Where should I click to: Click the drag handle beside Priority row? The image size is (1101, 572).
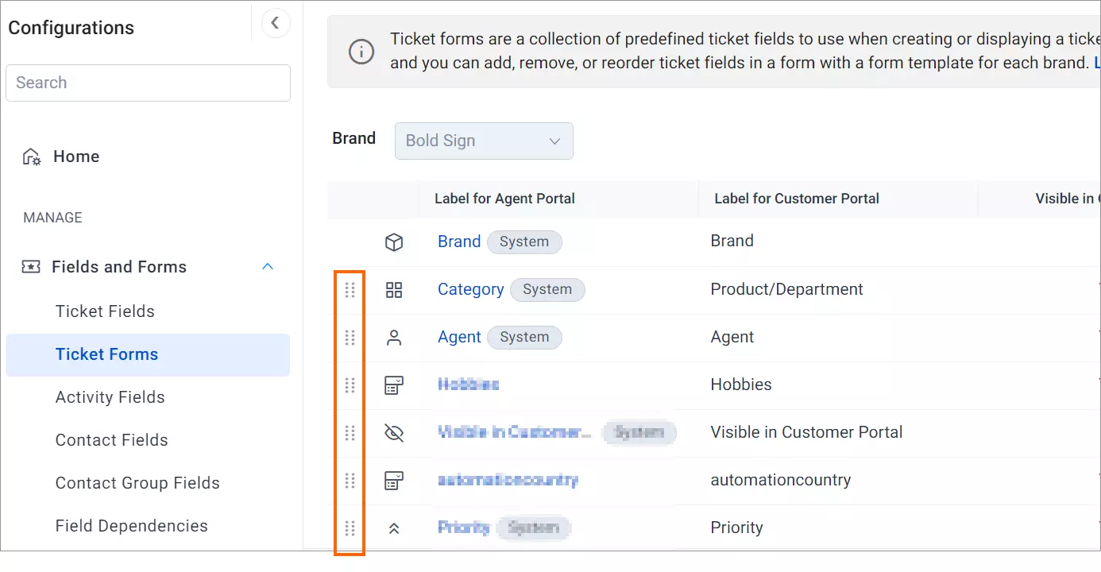coord(350,528)
